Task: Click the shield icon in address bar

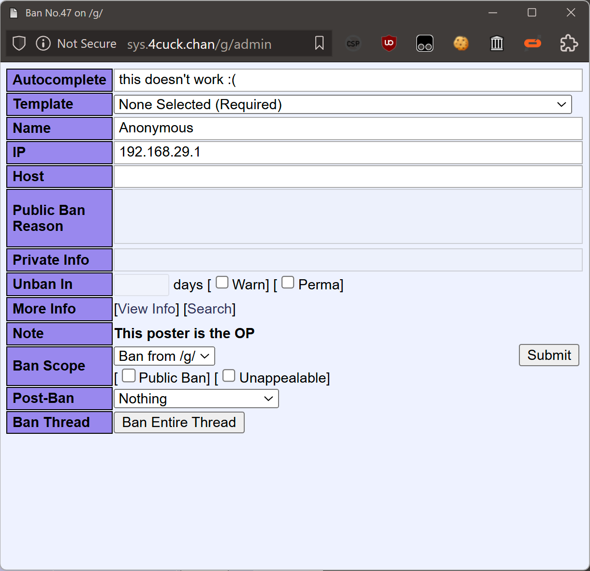Action: (19, 43)
